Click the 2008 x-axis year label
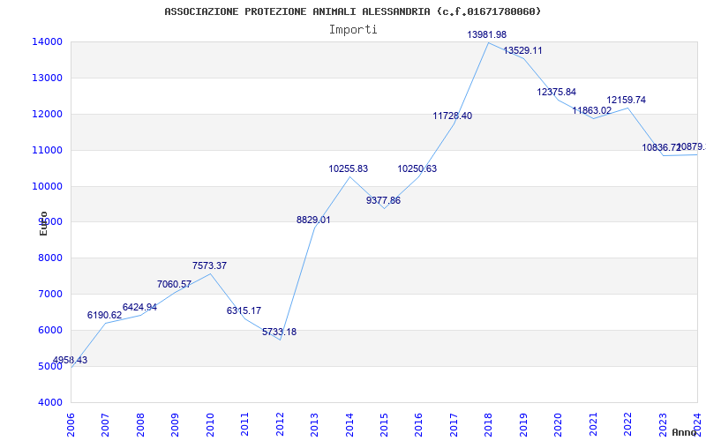Screen dimensions: 706x441 pos(140,424)
